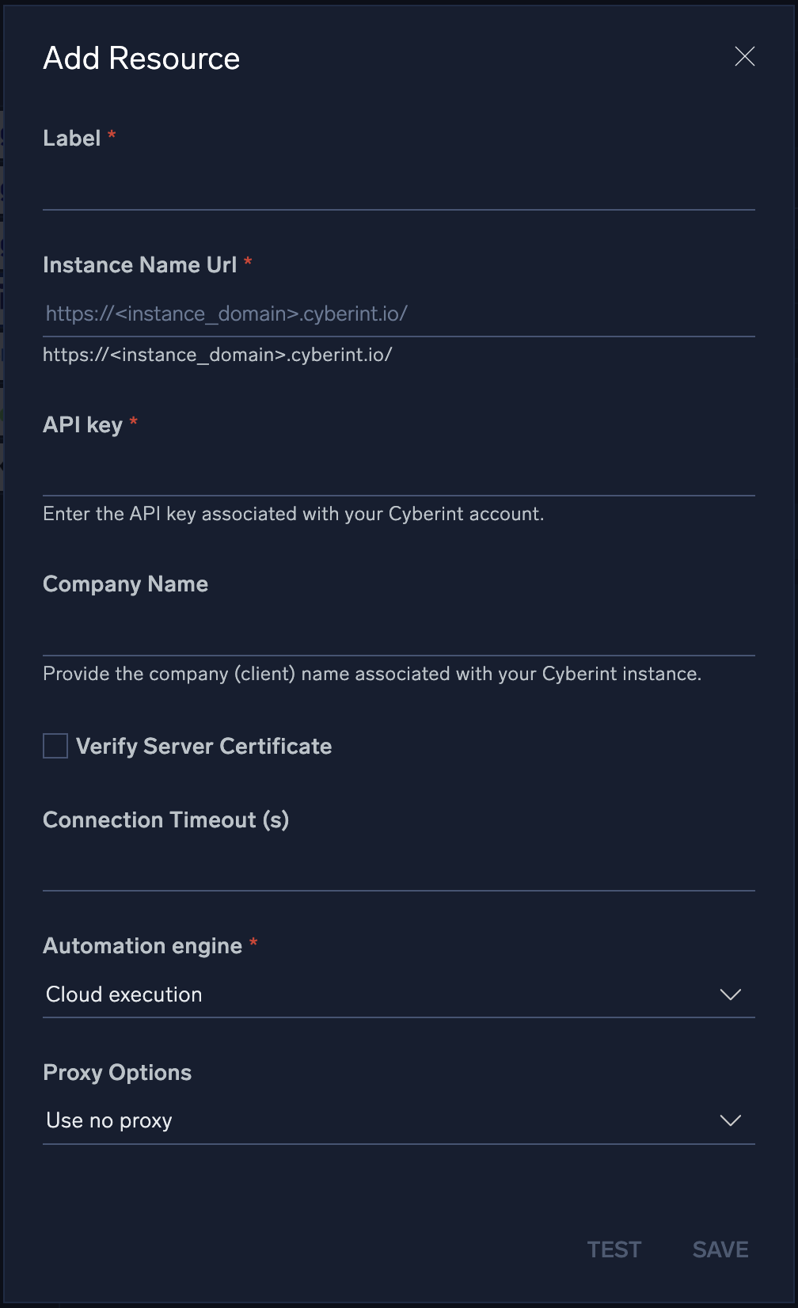Click the Add Resource dialog title

tap(142, 59)
